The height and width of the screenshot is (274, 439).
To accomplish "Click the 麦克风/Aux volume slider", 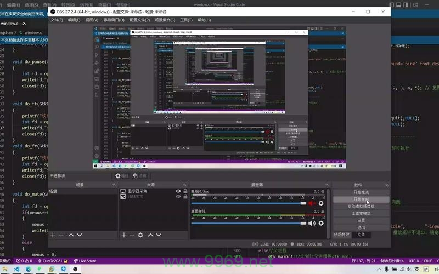I will (x=249, y=203).
